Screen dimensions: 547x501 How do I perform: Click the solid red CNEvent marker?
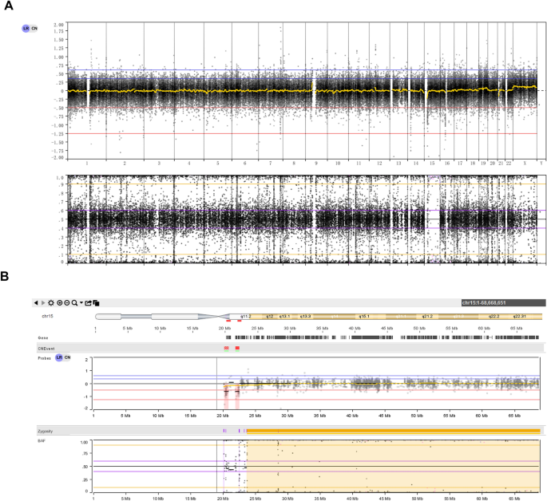237,348
